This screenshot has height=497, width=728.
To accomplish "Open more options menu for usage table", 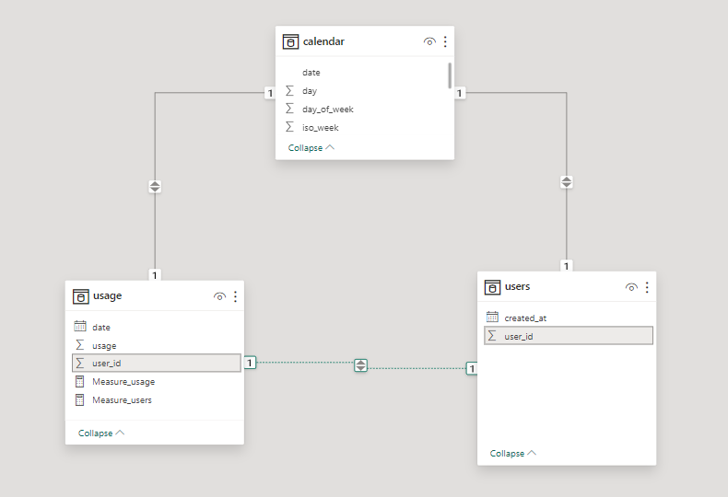I will point(235,296).
